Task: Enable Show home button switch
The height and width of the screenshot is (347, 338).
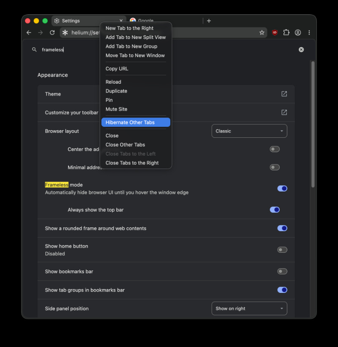Action: coord(282,250)
